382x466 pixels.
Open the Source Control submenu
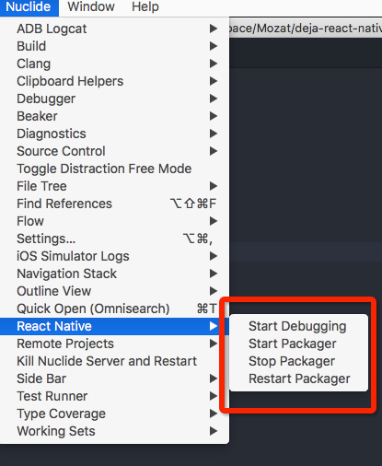(114, 151)
